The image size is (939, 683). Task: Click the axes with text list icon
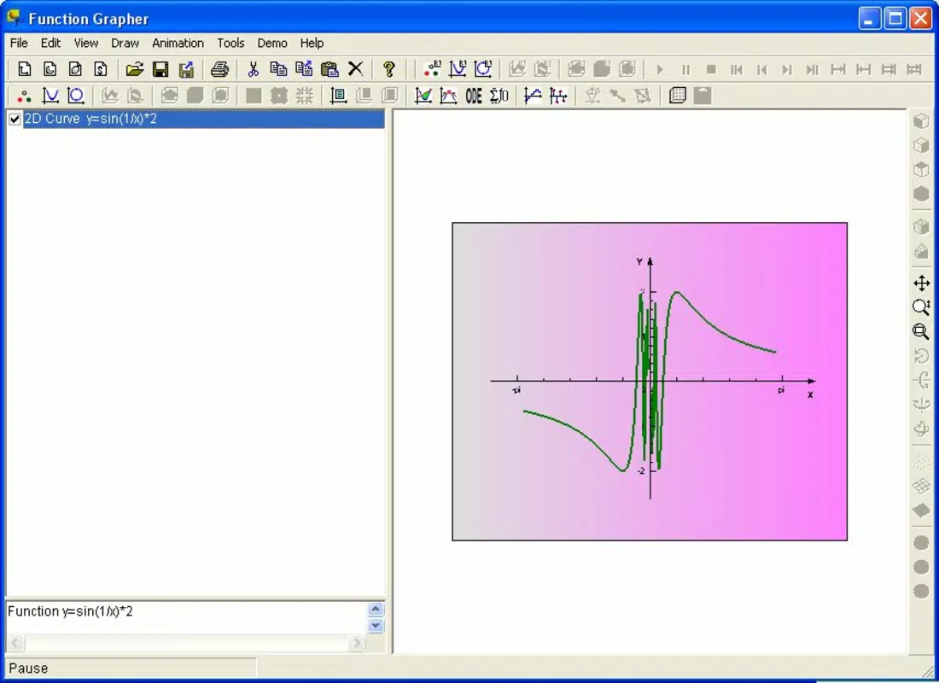coord(338,96)
